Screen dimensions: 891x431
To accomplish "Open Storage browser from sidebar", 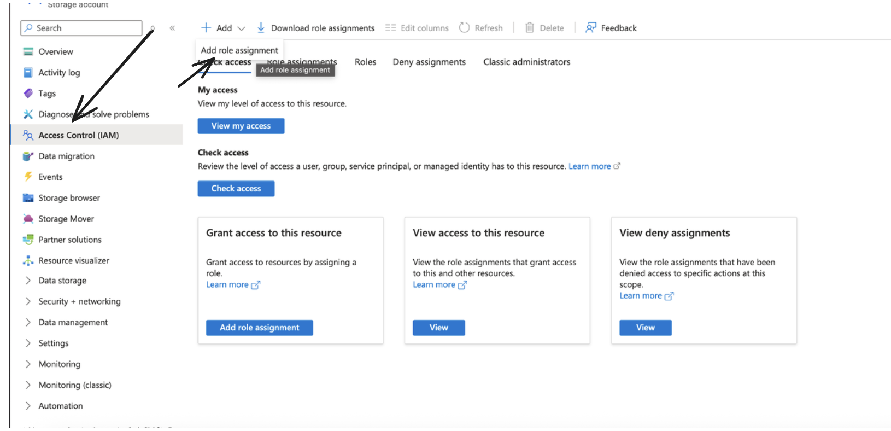I will pos(69,198).
